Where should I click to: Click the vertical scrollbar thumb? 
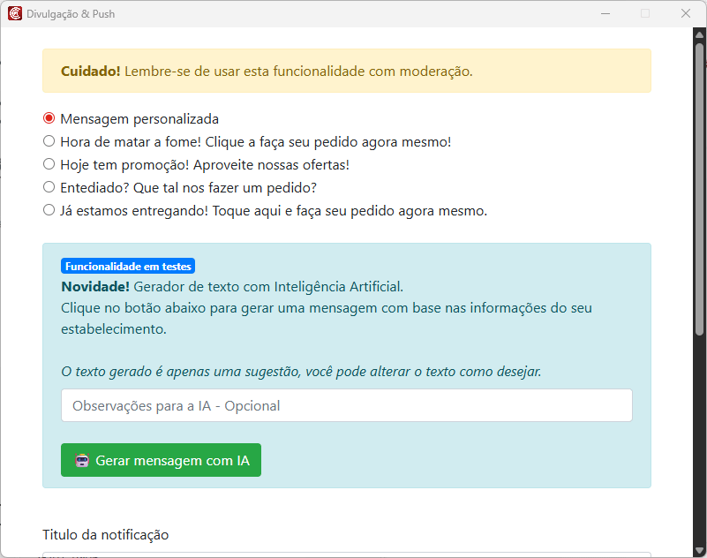699,185
